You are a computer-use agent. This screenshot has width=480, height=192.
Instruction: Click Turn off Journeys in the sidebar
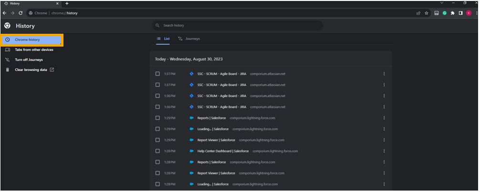tap(29, 60)
